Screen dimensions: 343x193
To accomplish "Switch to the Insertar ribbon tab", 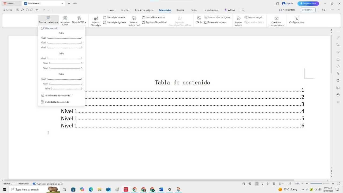I will [x=125, y=10].
